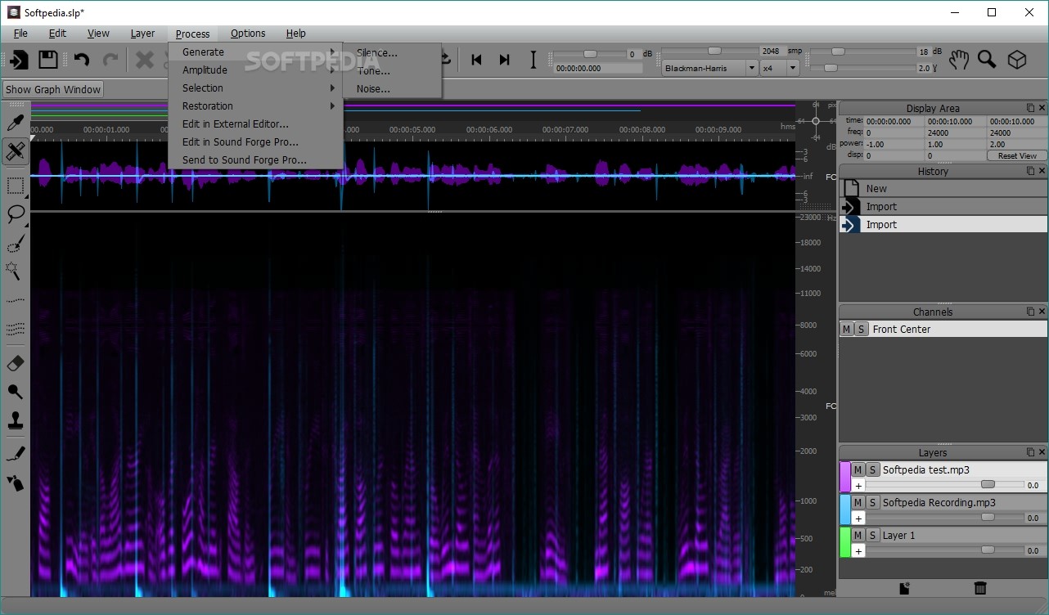Select the Lasso selection tool
This screenshot has height=615, width=1049.
pyautogui.click(x=15, y=214)
